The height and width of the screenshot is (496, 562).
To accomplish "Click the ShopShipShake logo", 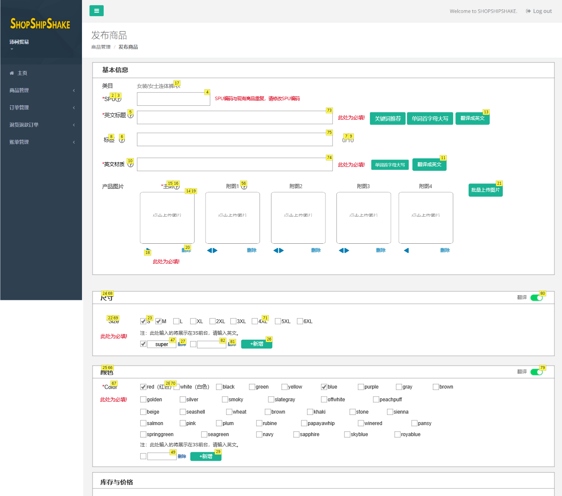I will pos(40,24).
